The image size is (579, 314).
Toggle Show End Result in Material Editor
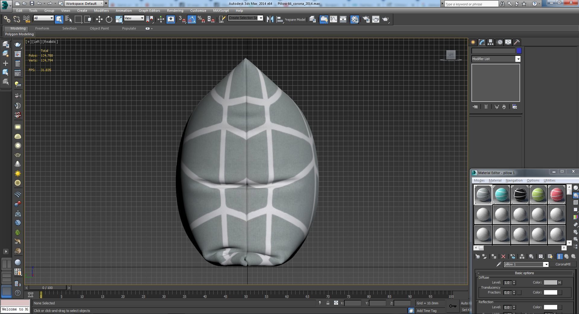pyautogui.click(x=559, y=256)
